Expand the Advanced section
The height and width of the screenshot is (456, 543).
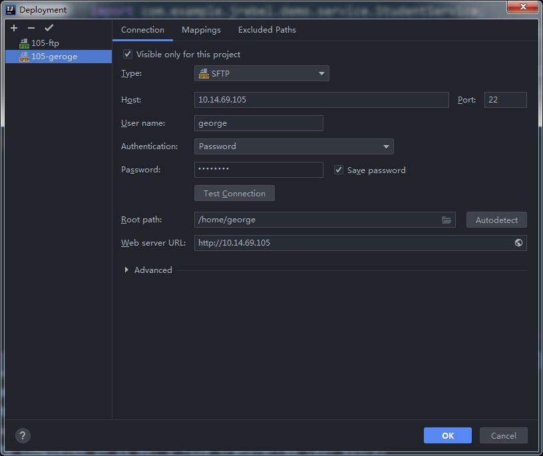click(126, 270)
